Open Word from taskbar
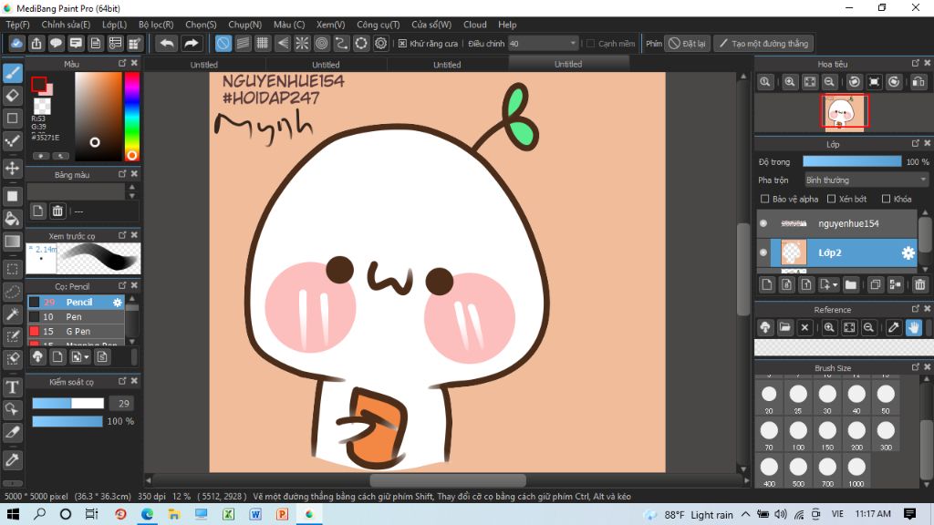 coord(255,514)
